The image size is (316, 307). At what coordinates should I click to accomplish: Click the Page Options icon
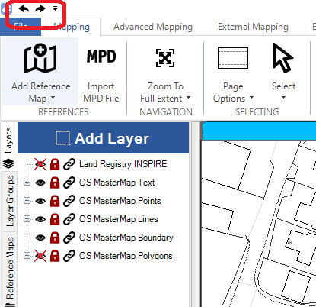tap(233, 58)
